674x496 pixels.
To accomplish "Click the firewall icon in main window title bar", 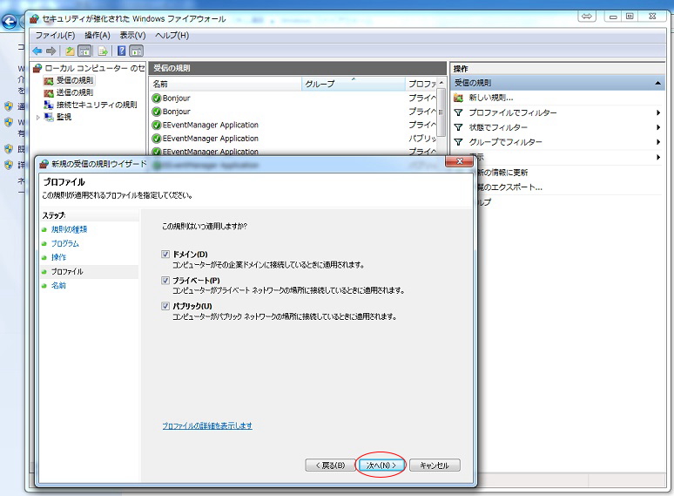I will tap(34, 19).
